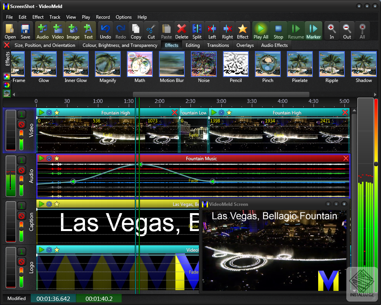Open settings gear on Fountain Music clip
The height and width of the screenshot is (305, 381).
tap(49, 158)
